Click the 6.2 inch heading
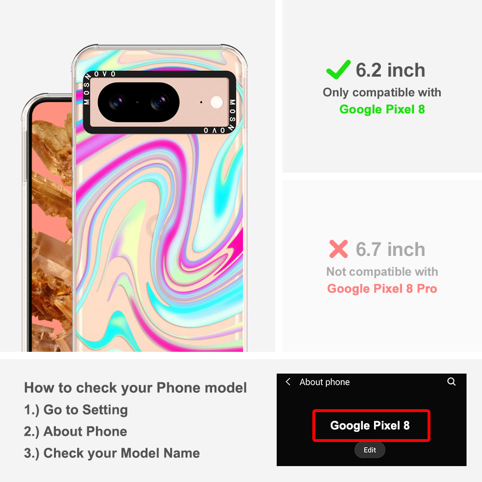The image size is (482, 482). (x=390, y=70)
